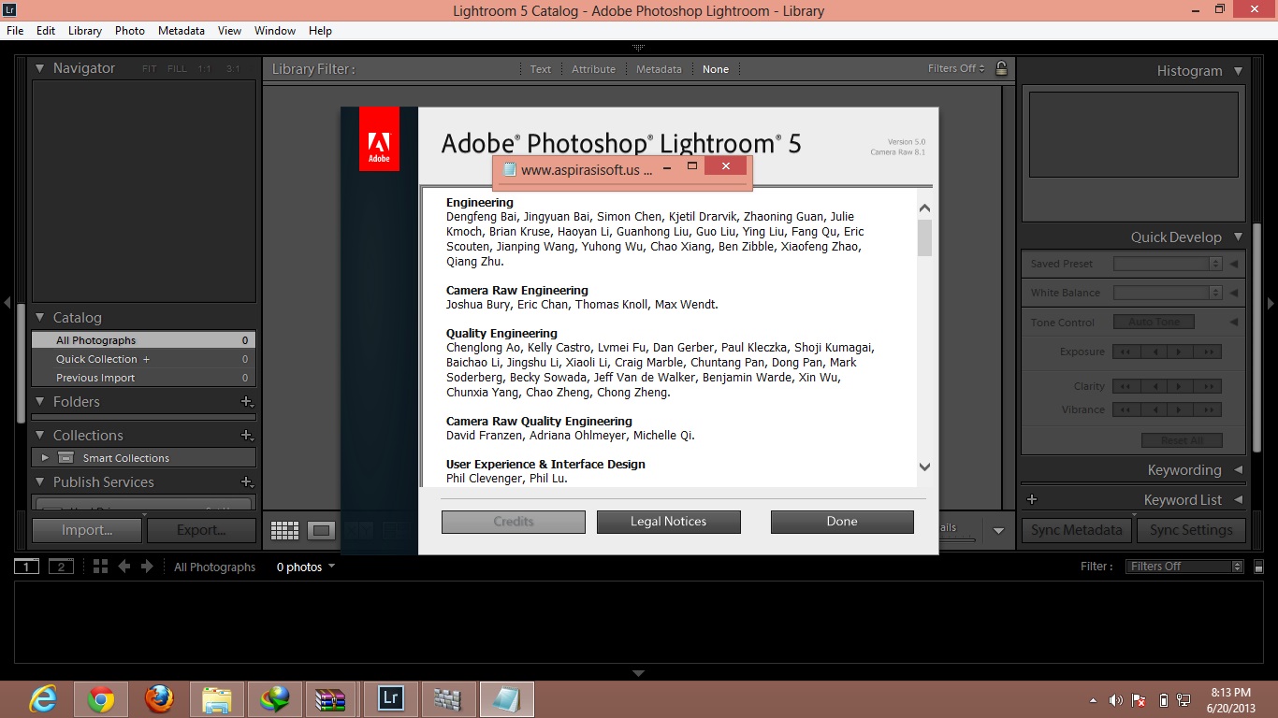The image size is (1278, 718).
Task: Add a keyword with the Keyword List plus
Action: point(1032,500)
